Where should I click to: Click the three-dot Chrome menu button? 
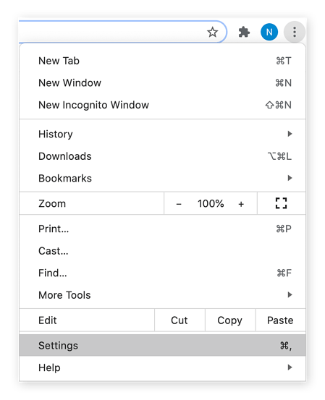[x=295, y=32]
